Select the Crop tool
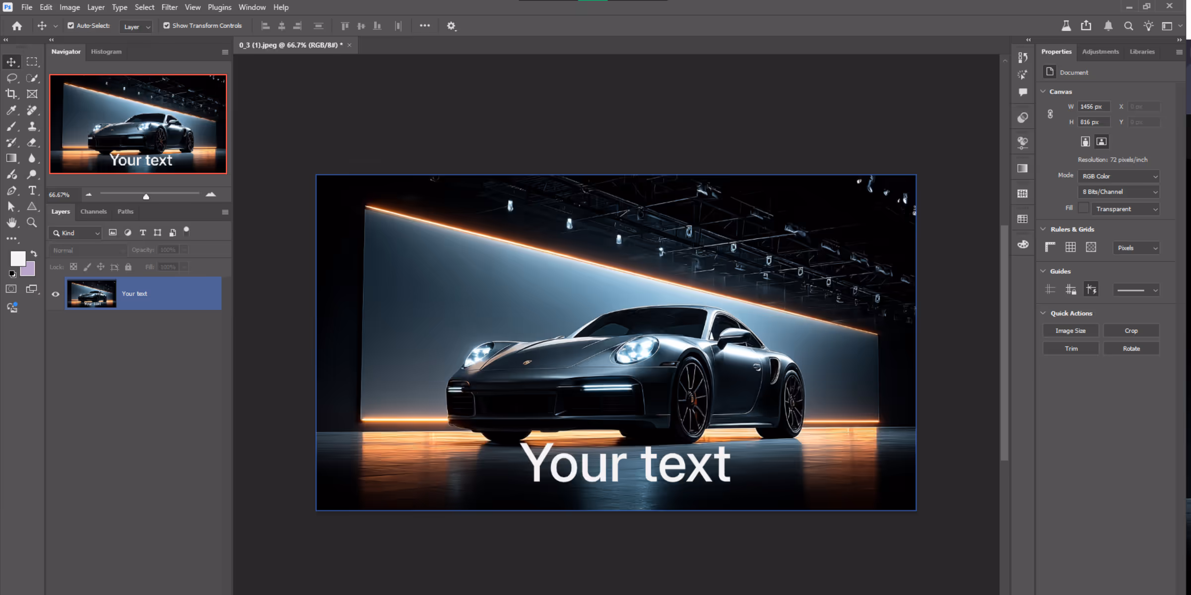Viewport: 1191px width, 595px height. click(x=11, y=94)
